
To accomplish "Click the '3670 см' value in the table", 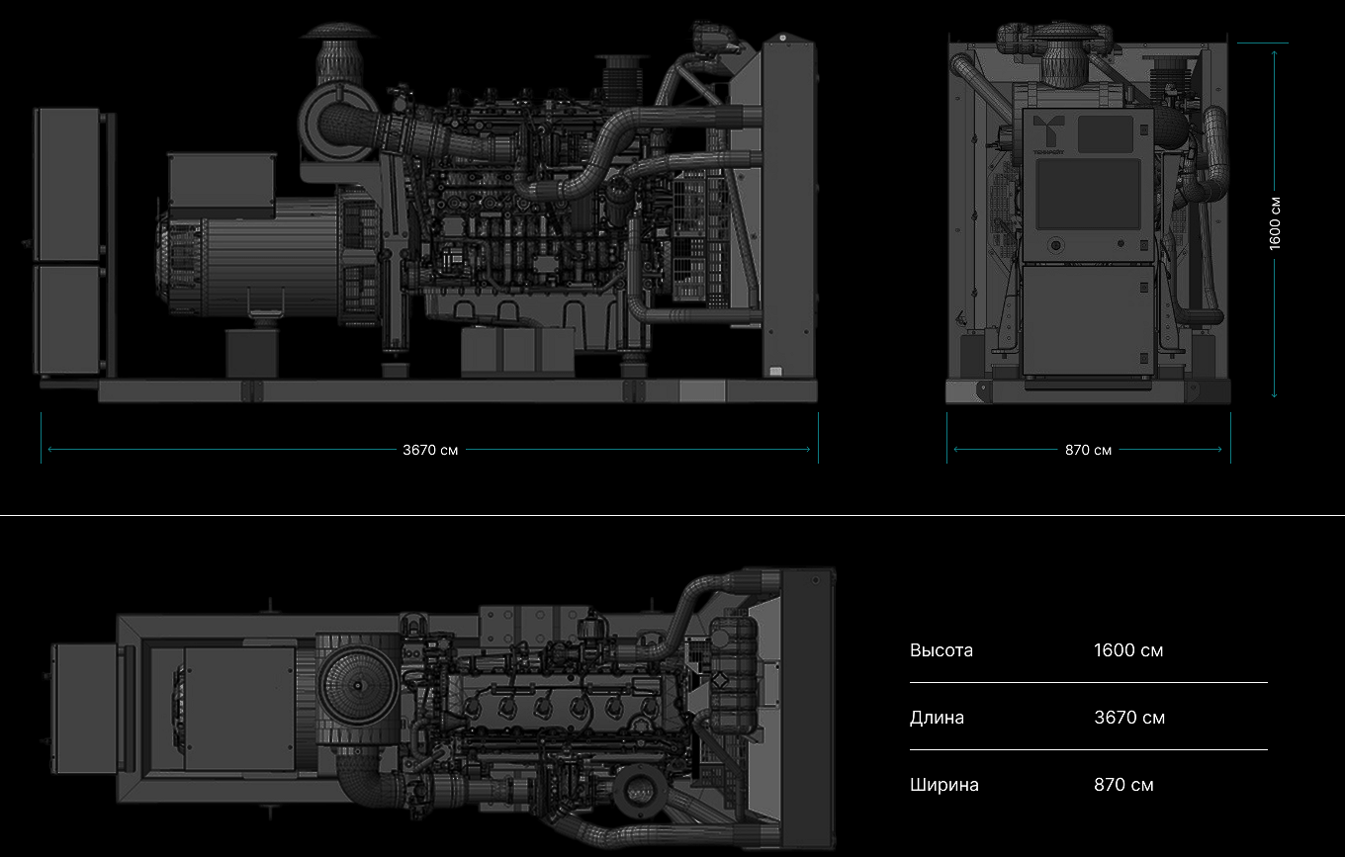I will (1129, 718).
